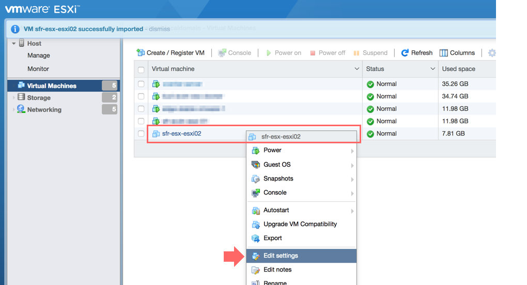
Task: Click the Networking globe icon
Action: coord(21,109)
